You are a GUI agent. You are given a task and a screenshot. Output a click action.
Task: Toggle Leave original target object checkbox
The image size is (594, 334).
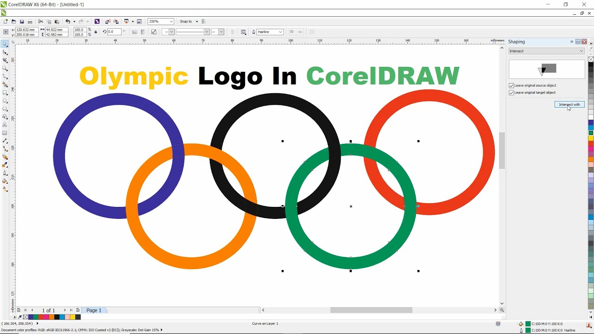tap(511, 93)
